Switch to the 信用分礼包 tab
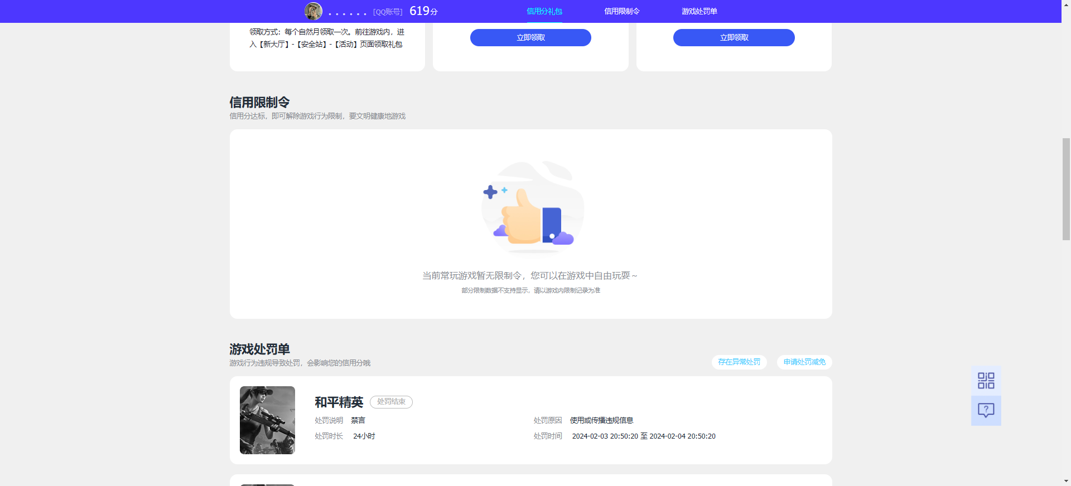The height and width of the screenshot is (486, 1071). (544, 11)
